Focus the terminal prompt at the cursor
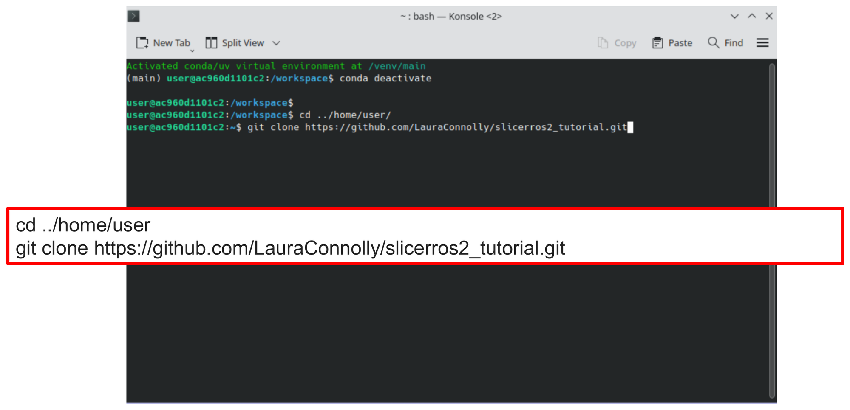Image resolution: width=850 pixels, height=410 pixels. coord(631,127)
